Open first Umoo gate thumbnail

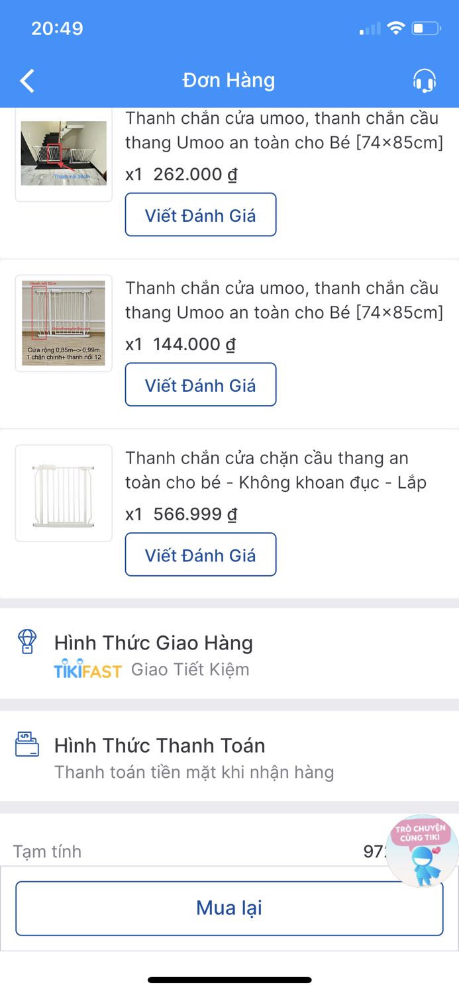click(x=64, y=154)
